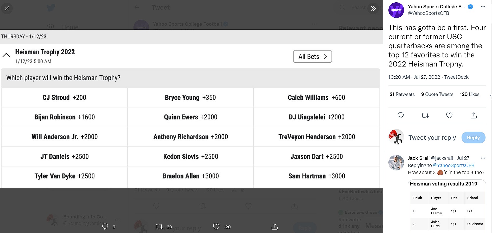Click the reply icon under the image
This screenshot has height=233, width=492.
[105, 227]
